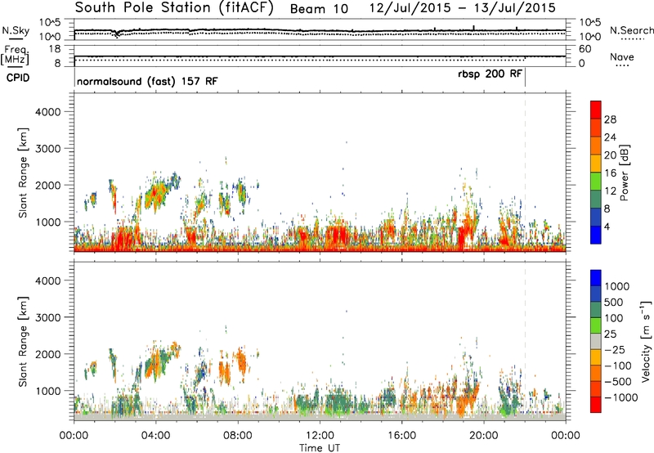This screenshot has width=654, height=453.
Task: Click 'Slant Range [km]' label of Velocity panel
Action: click(23, 342)
